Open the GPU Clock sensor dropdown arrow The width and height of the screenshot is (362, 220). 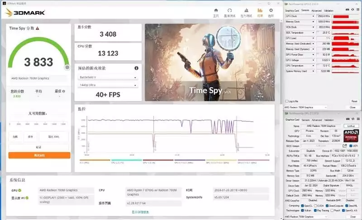click(313, 16)
